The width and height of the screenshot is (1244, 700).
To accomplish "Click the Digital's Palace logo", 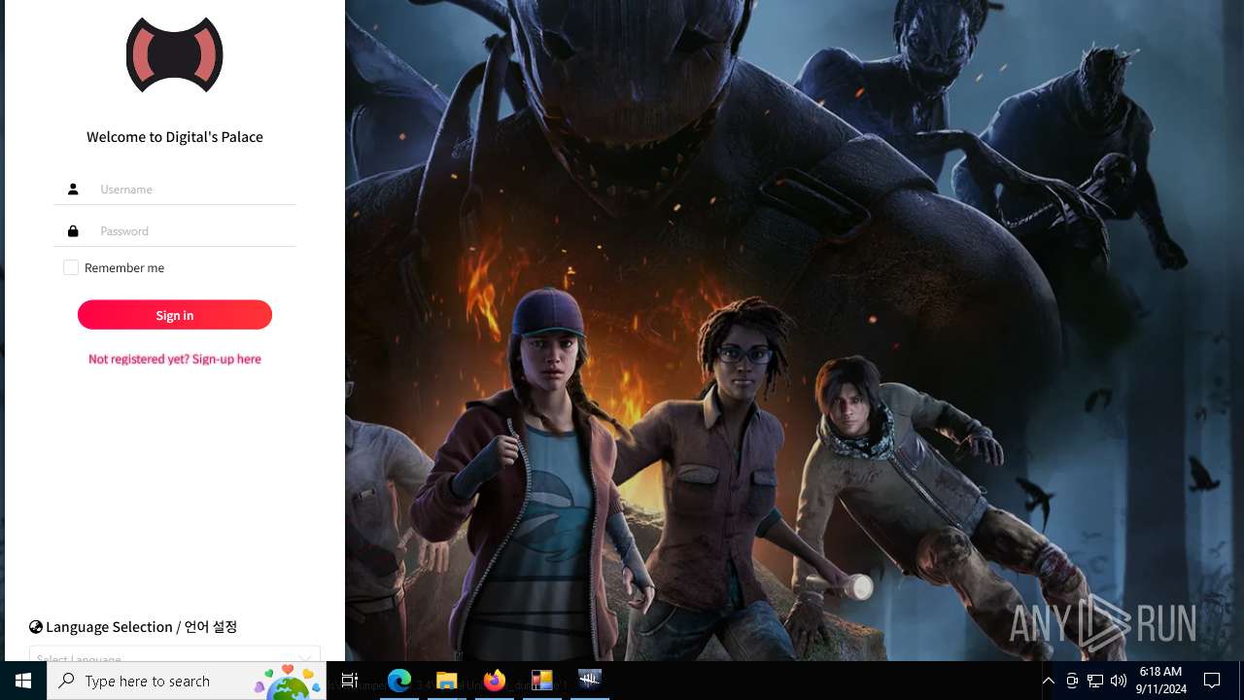I will [x=175, y=54].
